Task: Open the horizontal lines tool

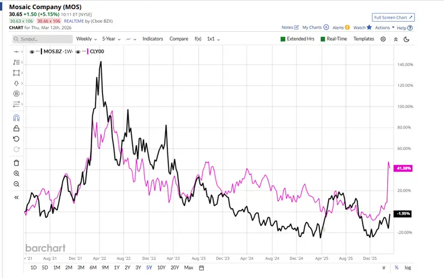Action: pos(17,104)
